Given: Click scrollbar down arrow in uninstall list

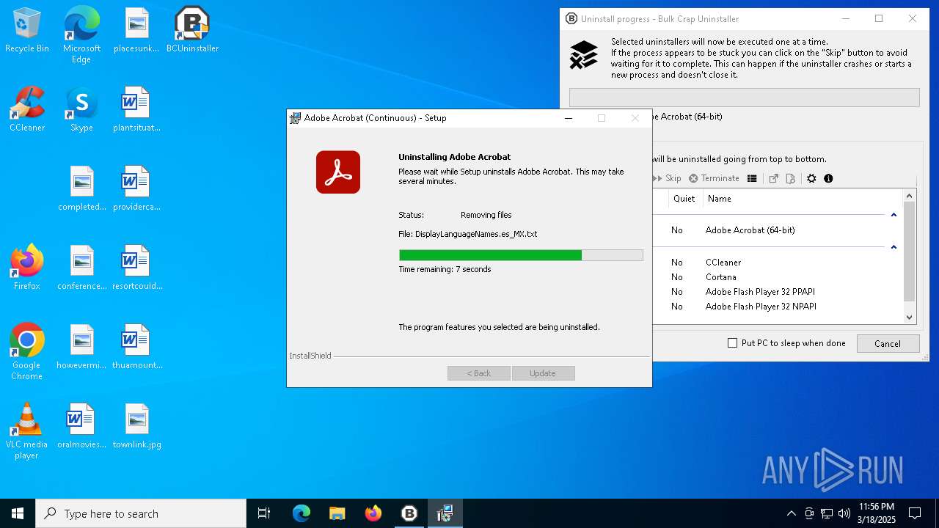Looking at the screenshot, I should point(910,318).
